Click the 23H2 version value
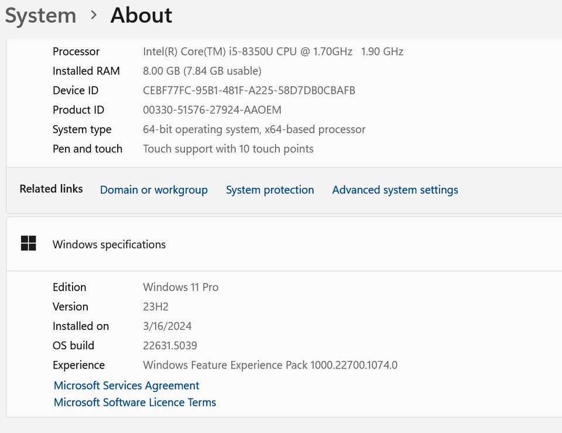This screenshot has width=562, height=433. point(156,306)
